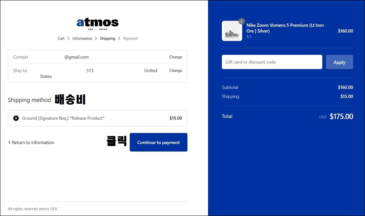Click All rights reserved atmos USA text
365x216 pixels.
click(x=32, y=209)
